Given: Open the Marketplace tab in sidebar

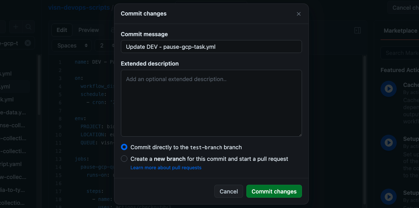Looking at the screenshot, I should click(400, 31).
